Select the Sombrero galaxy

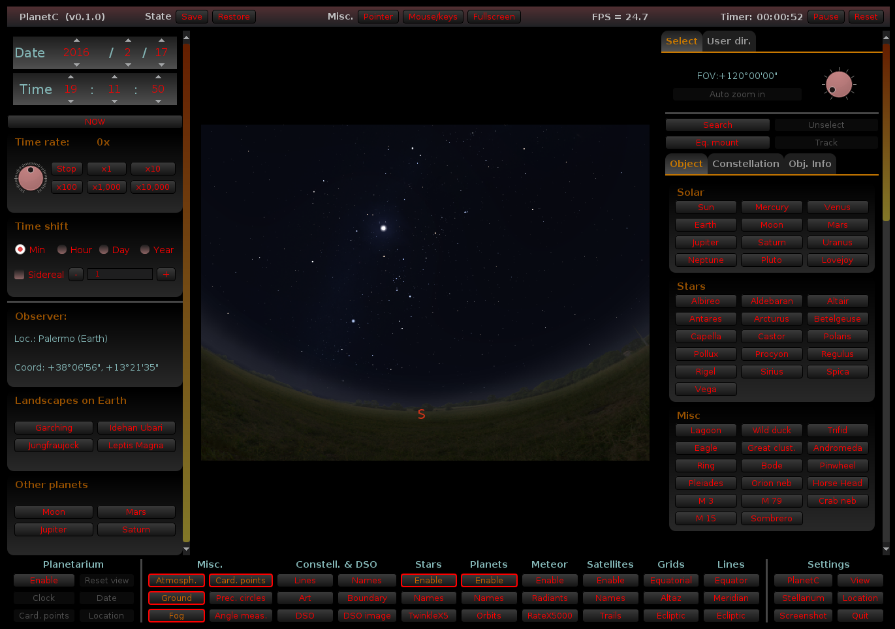point(772,519)
